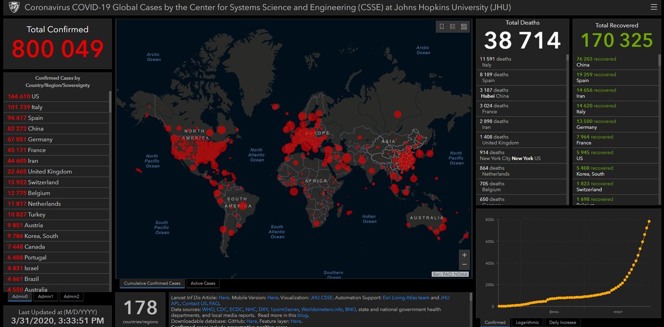Open the map bookmarks icon
The height and width of the screenshot is (327, 664).
442,26
